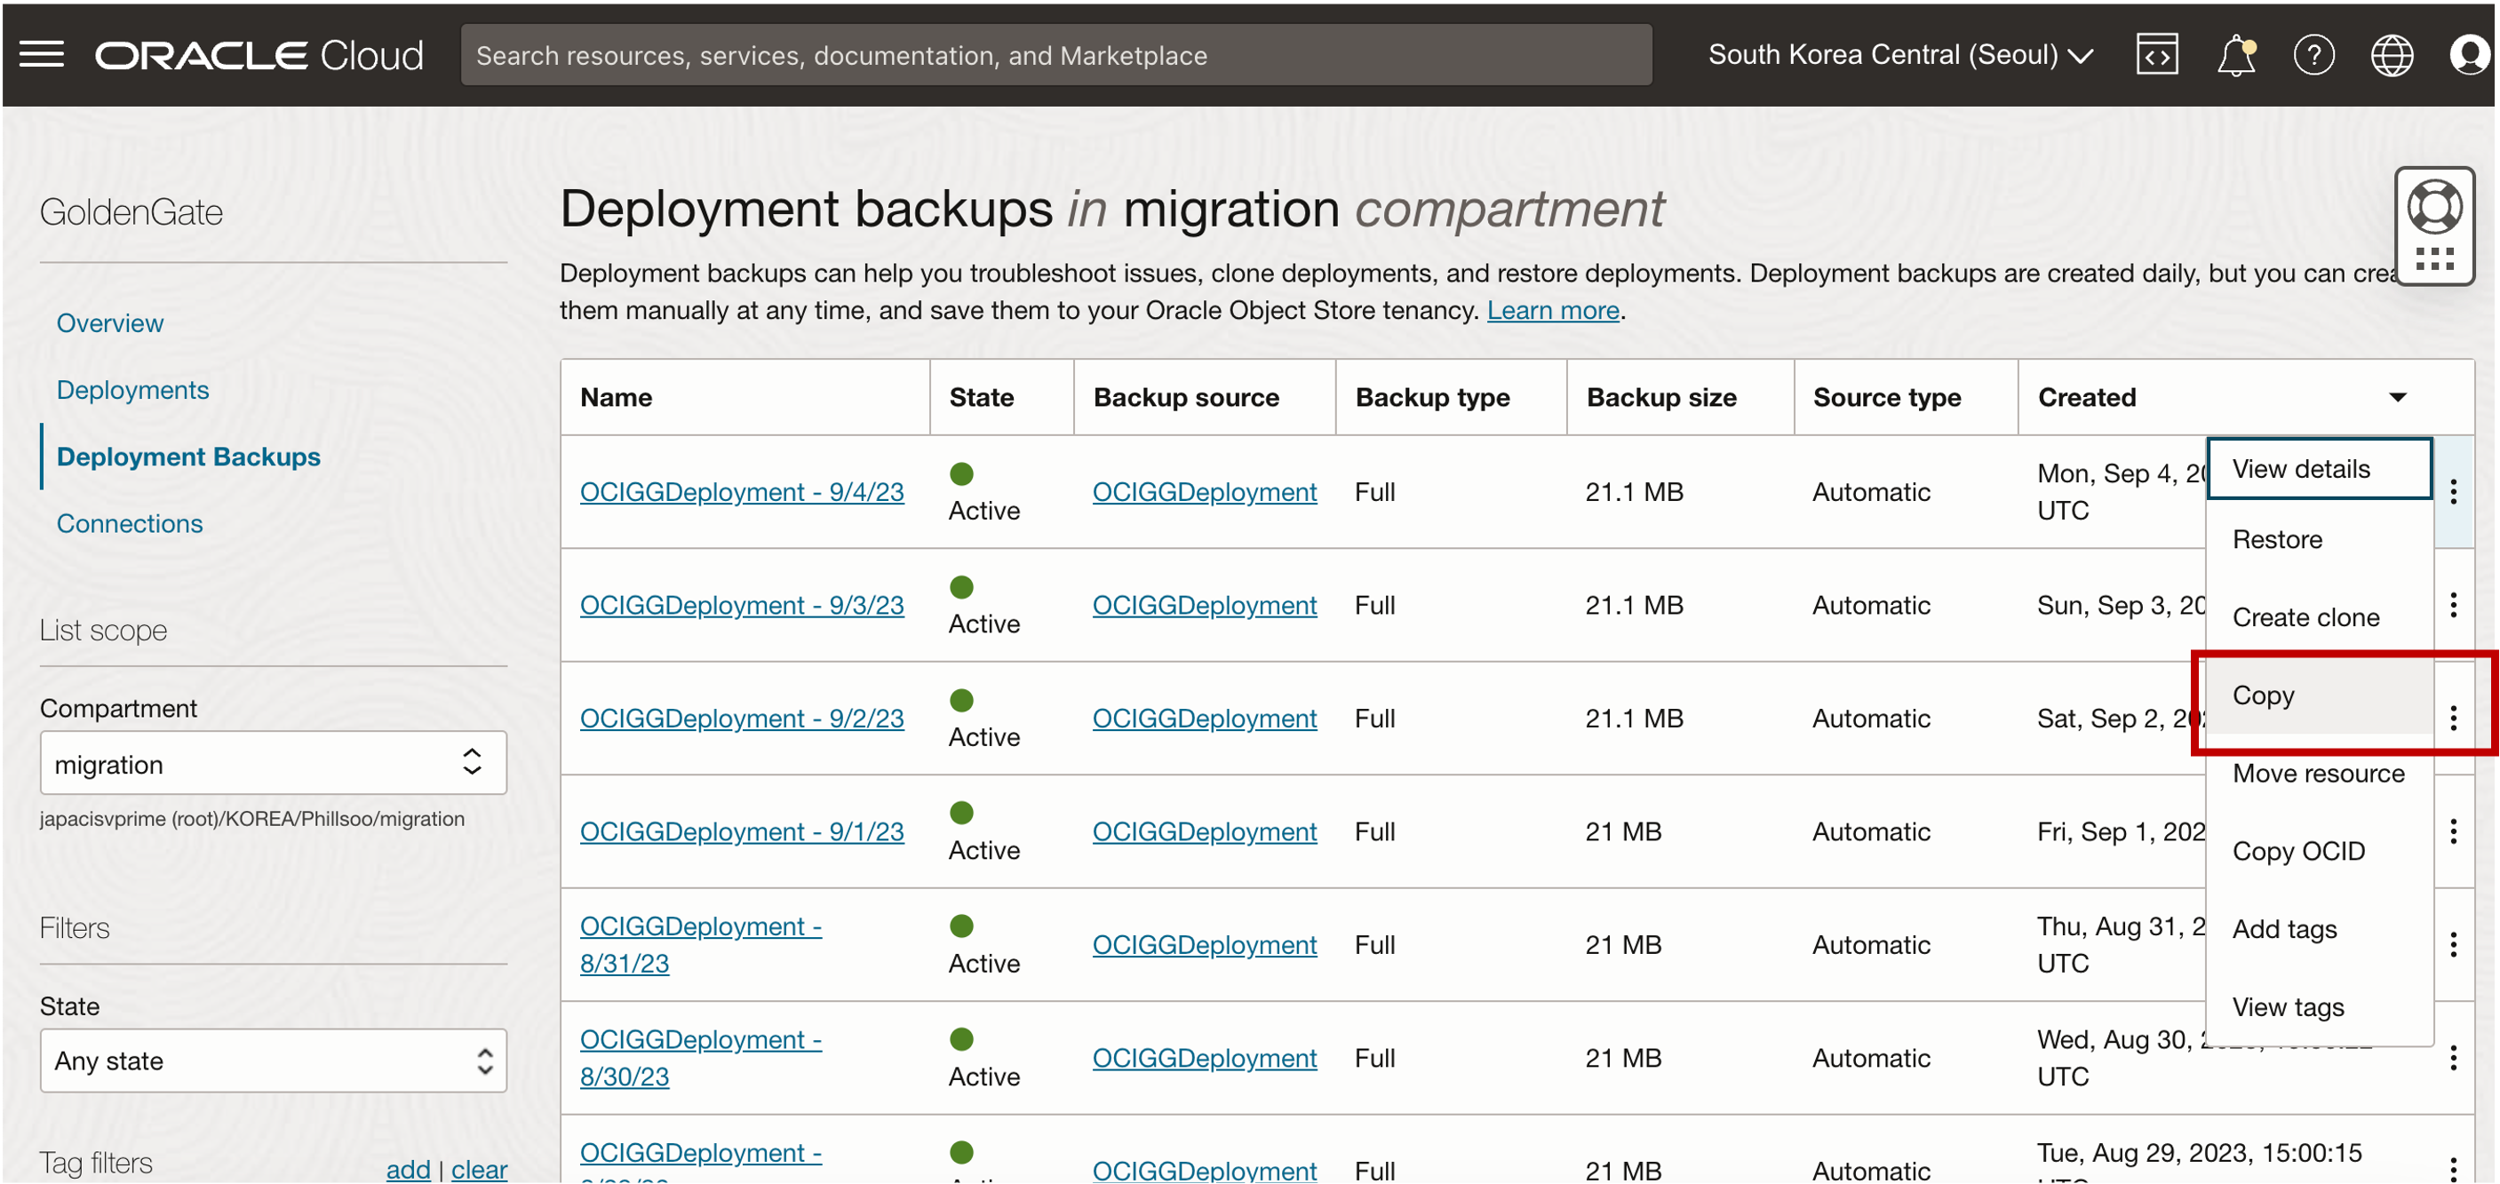This screenshot has height=1184, width=2500.
Task: Go to the Connections sidebar page
Action: [130, 524]
